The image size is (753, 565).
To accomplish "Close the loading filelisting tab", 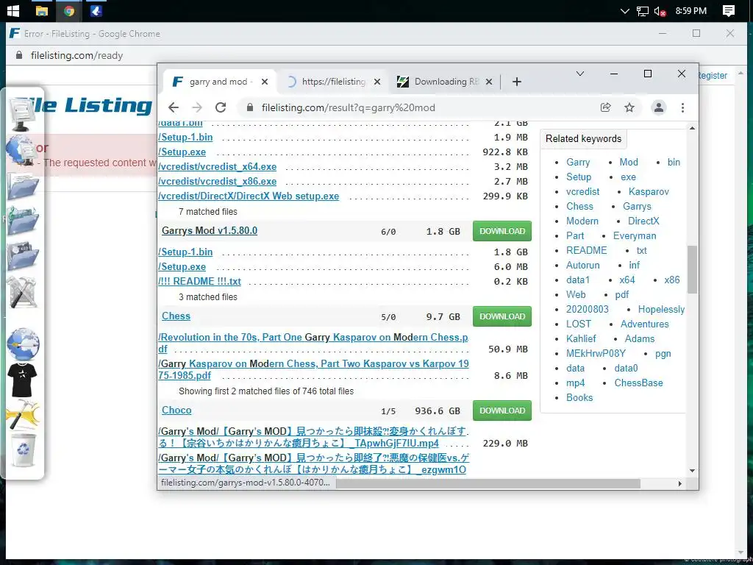I will click(x=377, y=82).
